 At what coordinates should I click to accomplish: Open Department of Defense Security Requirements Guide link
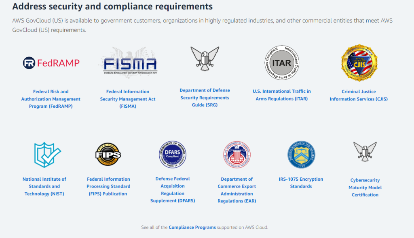pyautogui.click(x=205, y=98)
